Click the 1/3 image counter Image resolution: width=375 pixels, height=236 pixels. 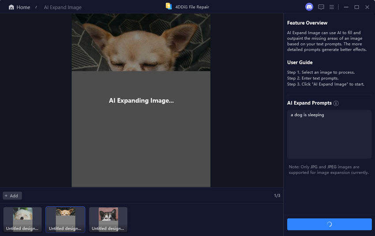click(x=277, y=195)
